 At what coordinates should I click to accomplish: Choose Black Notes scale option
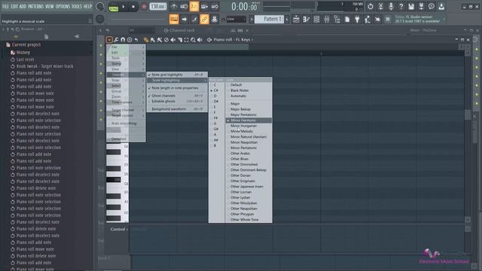[x=249, y=90]
